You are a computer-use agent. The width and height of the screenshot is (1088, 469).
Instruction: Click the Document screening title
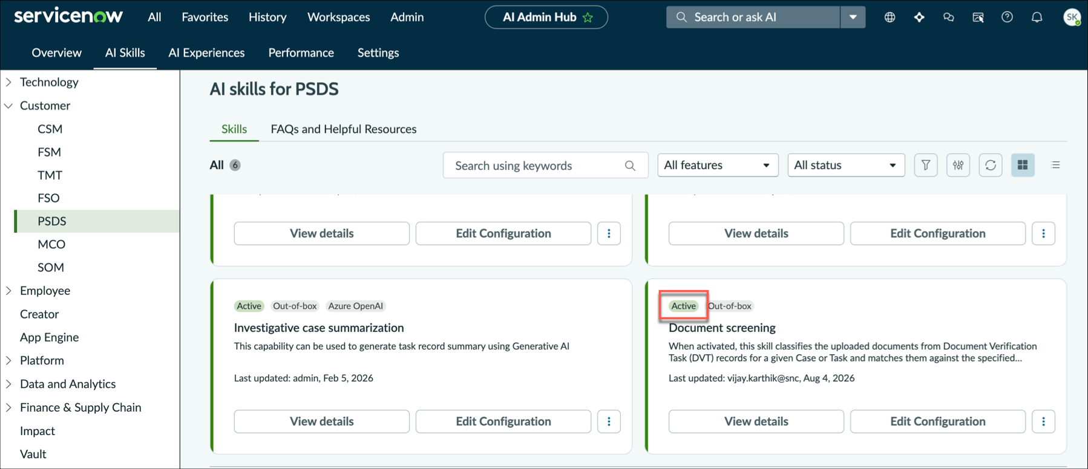(722, 328)
